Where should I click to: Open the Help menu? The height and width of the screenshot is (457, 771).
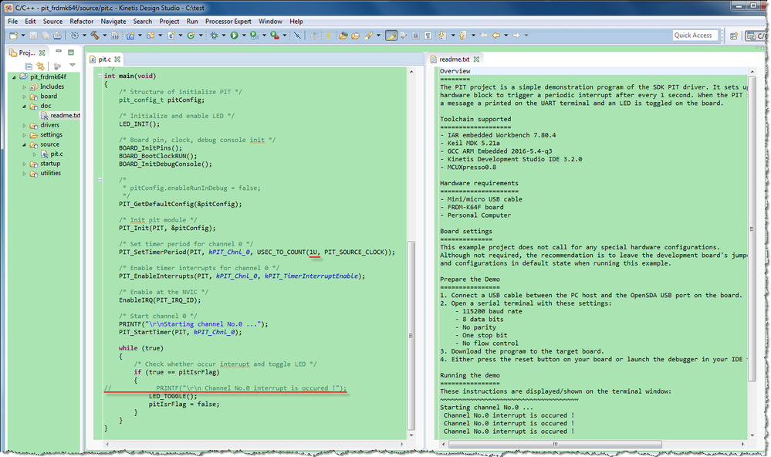pyautogui.click(x=296, y=21)
